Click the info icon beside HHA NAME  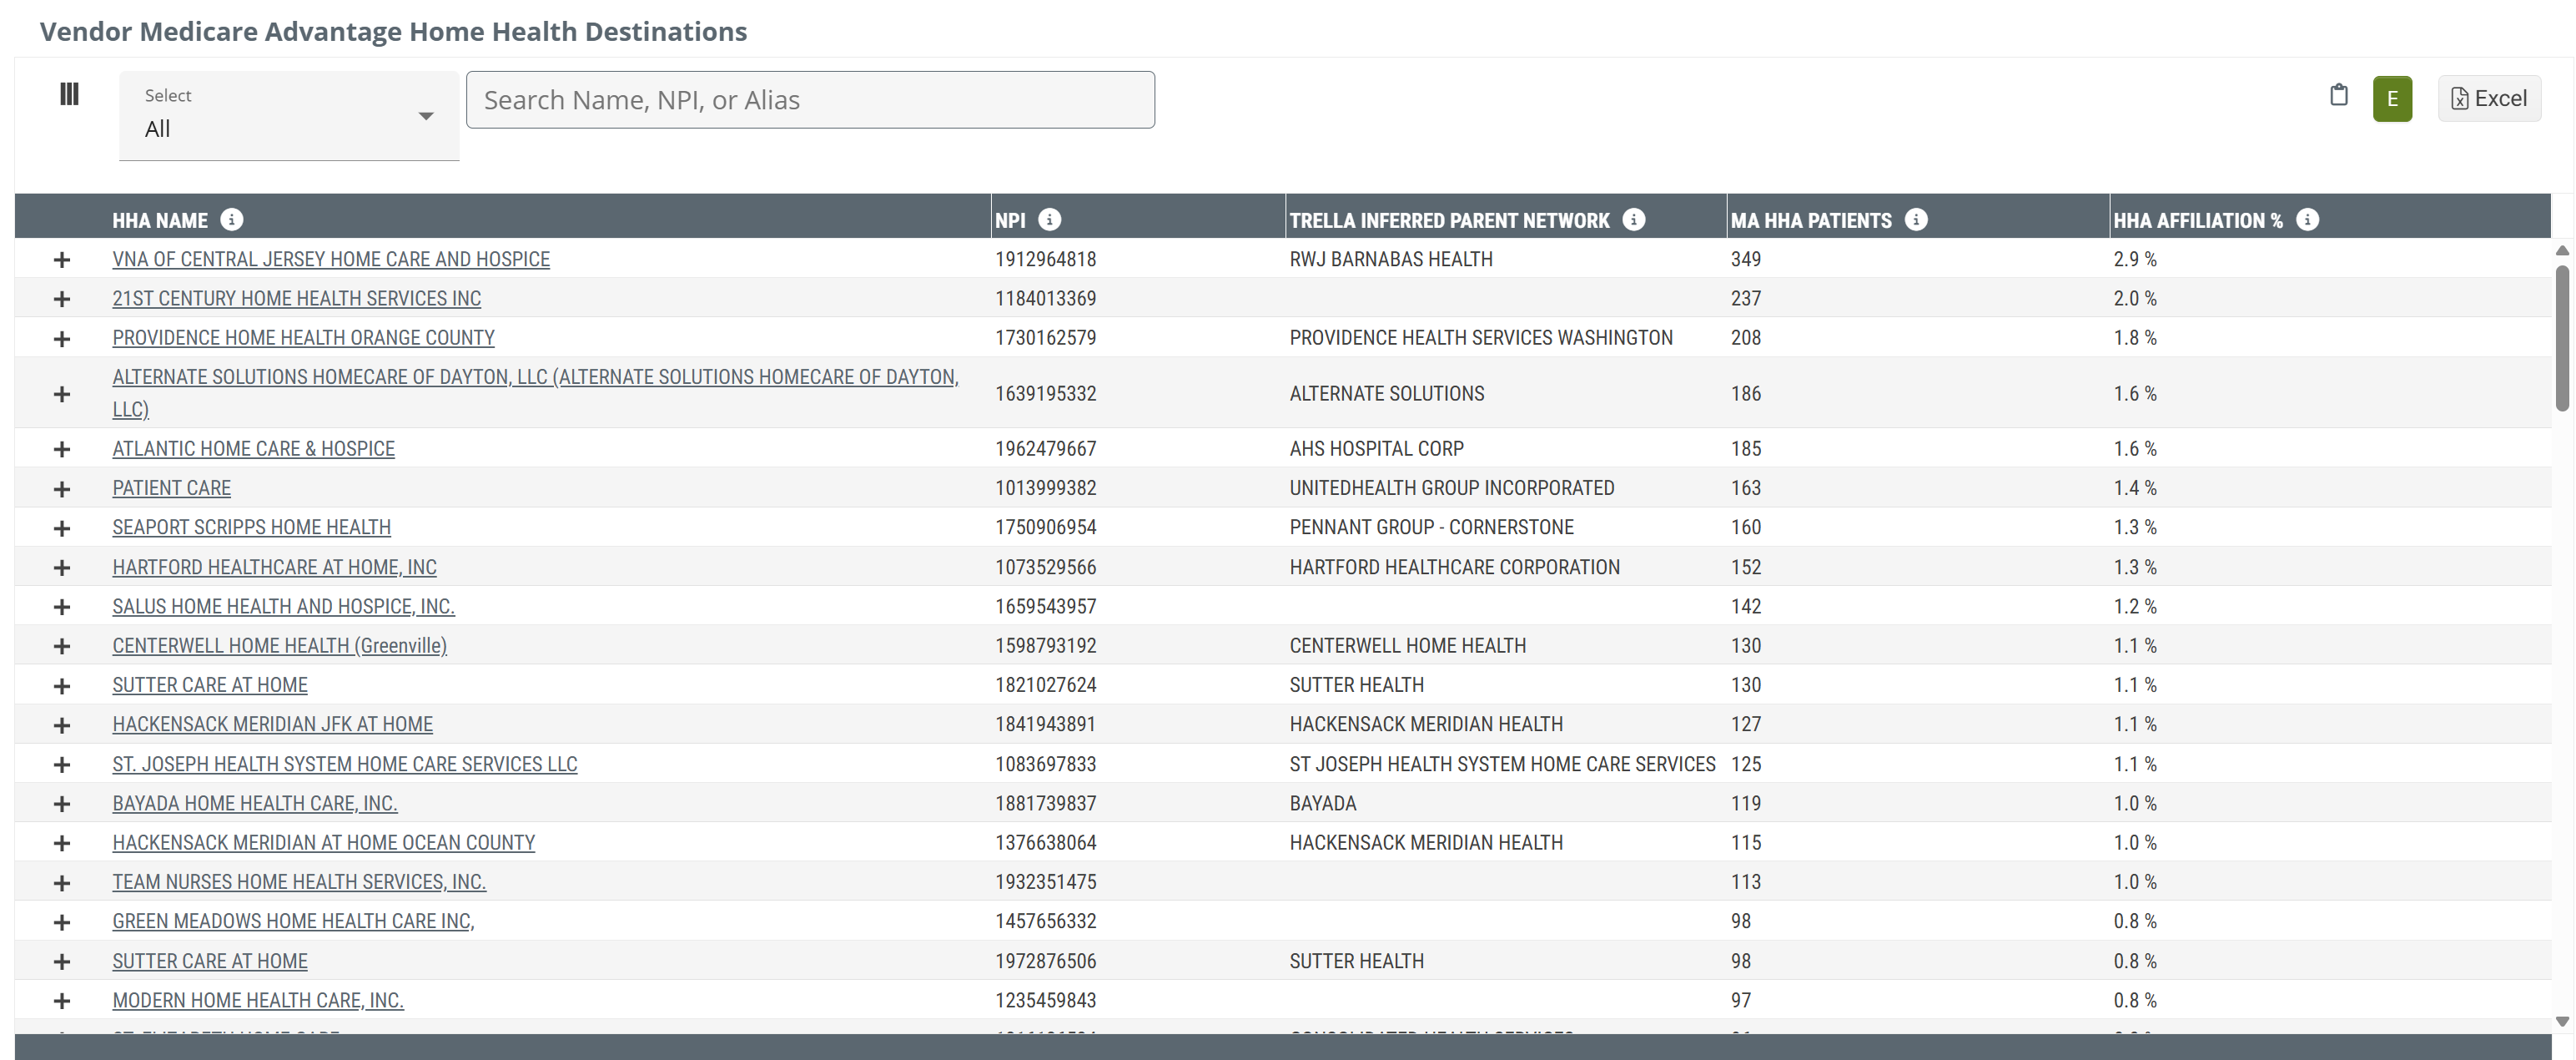click(x=232, y=220)
